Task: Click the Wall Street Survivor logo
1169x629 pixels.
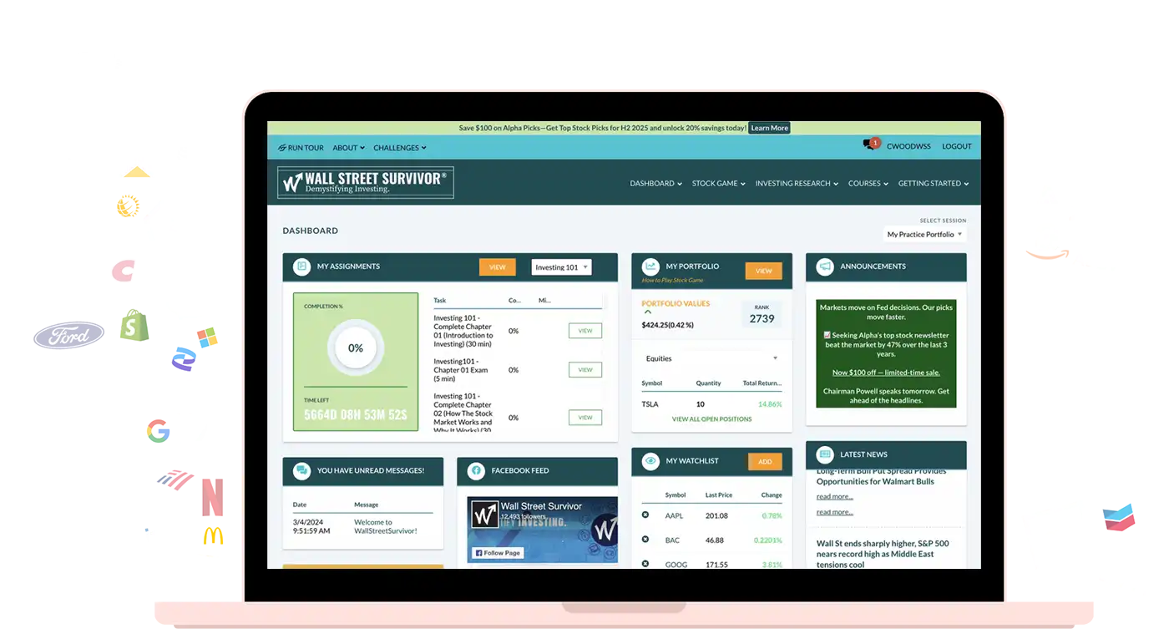Action: (x=366, y=182)
